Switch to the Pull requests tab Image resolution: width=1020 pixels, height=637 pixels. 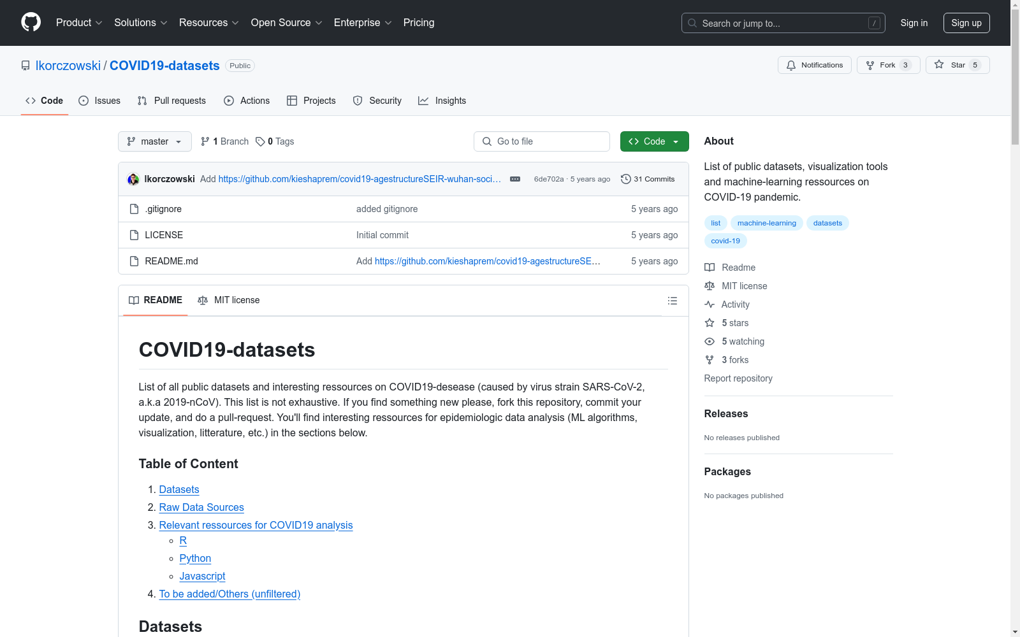point(171,101)
